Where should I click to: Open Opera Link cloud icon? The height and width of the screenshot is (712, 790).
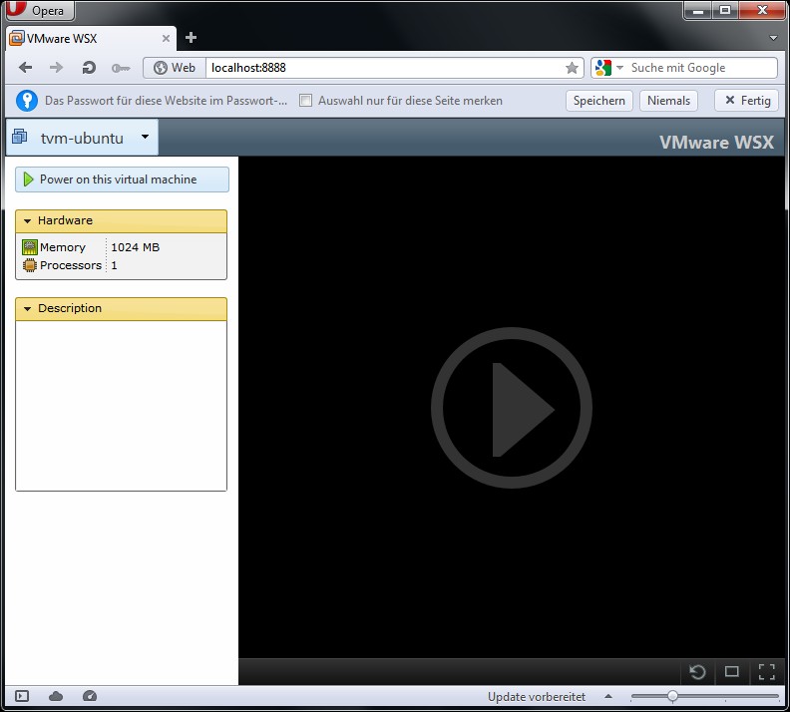tap(56, 696)
